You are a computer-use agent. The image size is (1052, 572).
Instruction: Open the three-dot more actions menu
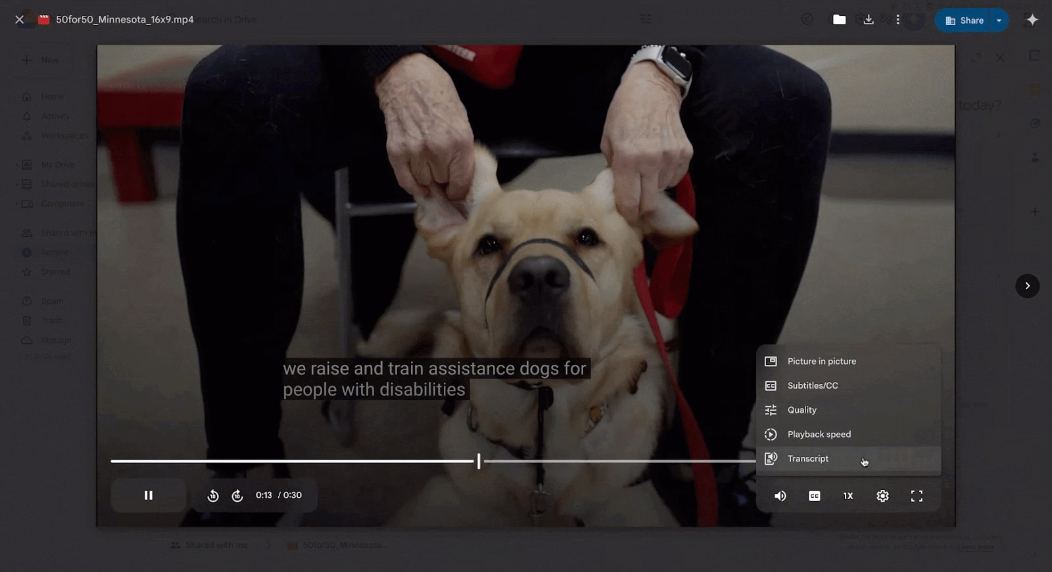[x=897, y=20]
